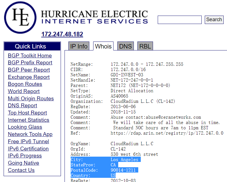Select the Whois tab
The image size is (227, 182).
103,46
